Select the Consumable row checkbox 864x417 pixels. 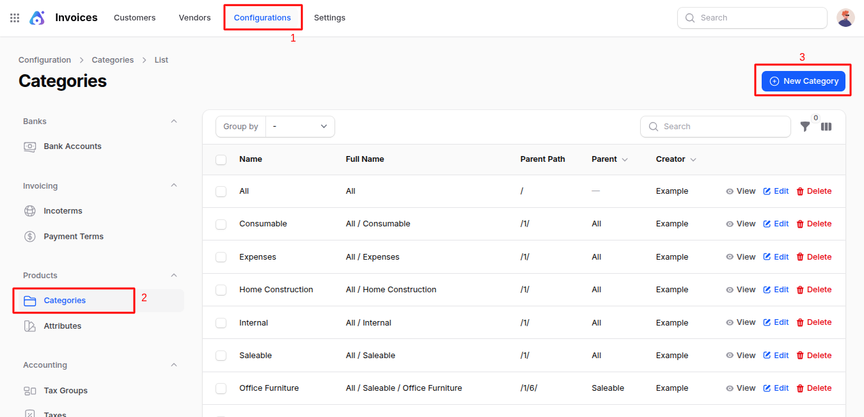click(221, 224)
